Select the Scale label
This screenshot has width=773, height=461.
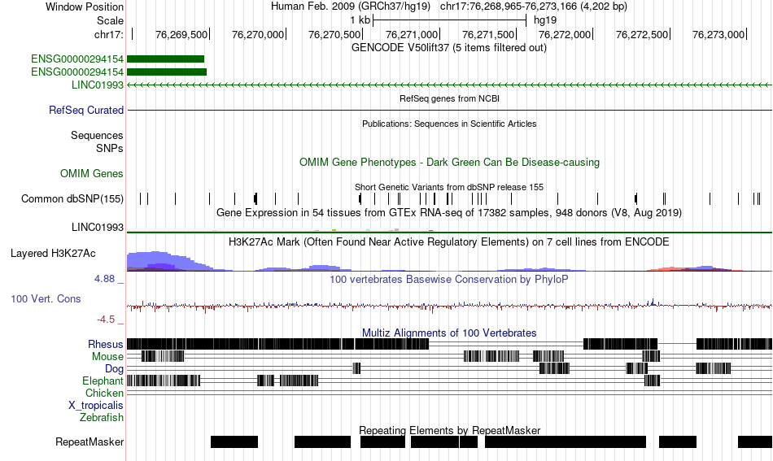coord(110,20)
